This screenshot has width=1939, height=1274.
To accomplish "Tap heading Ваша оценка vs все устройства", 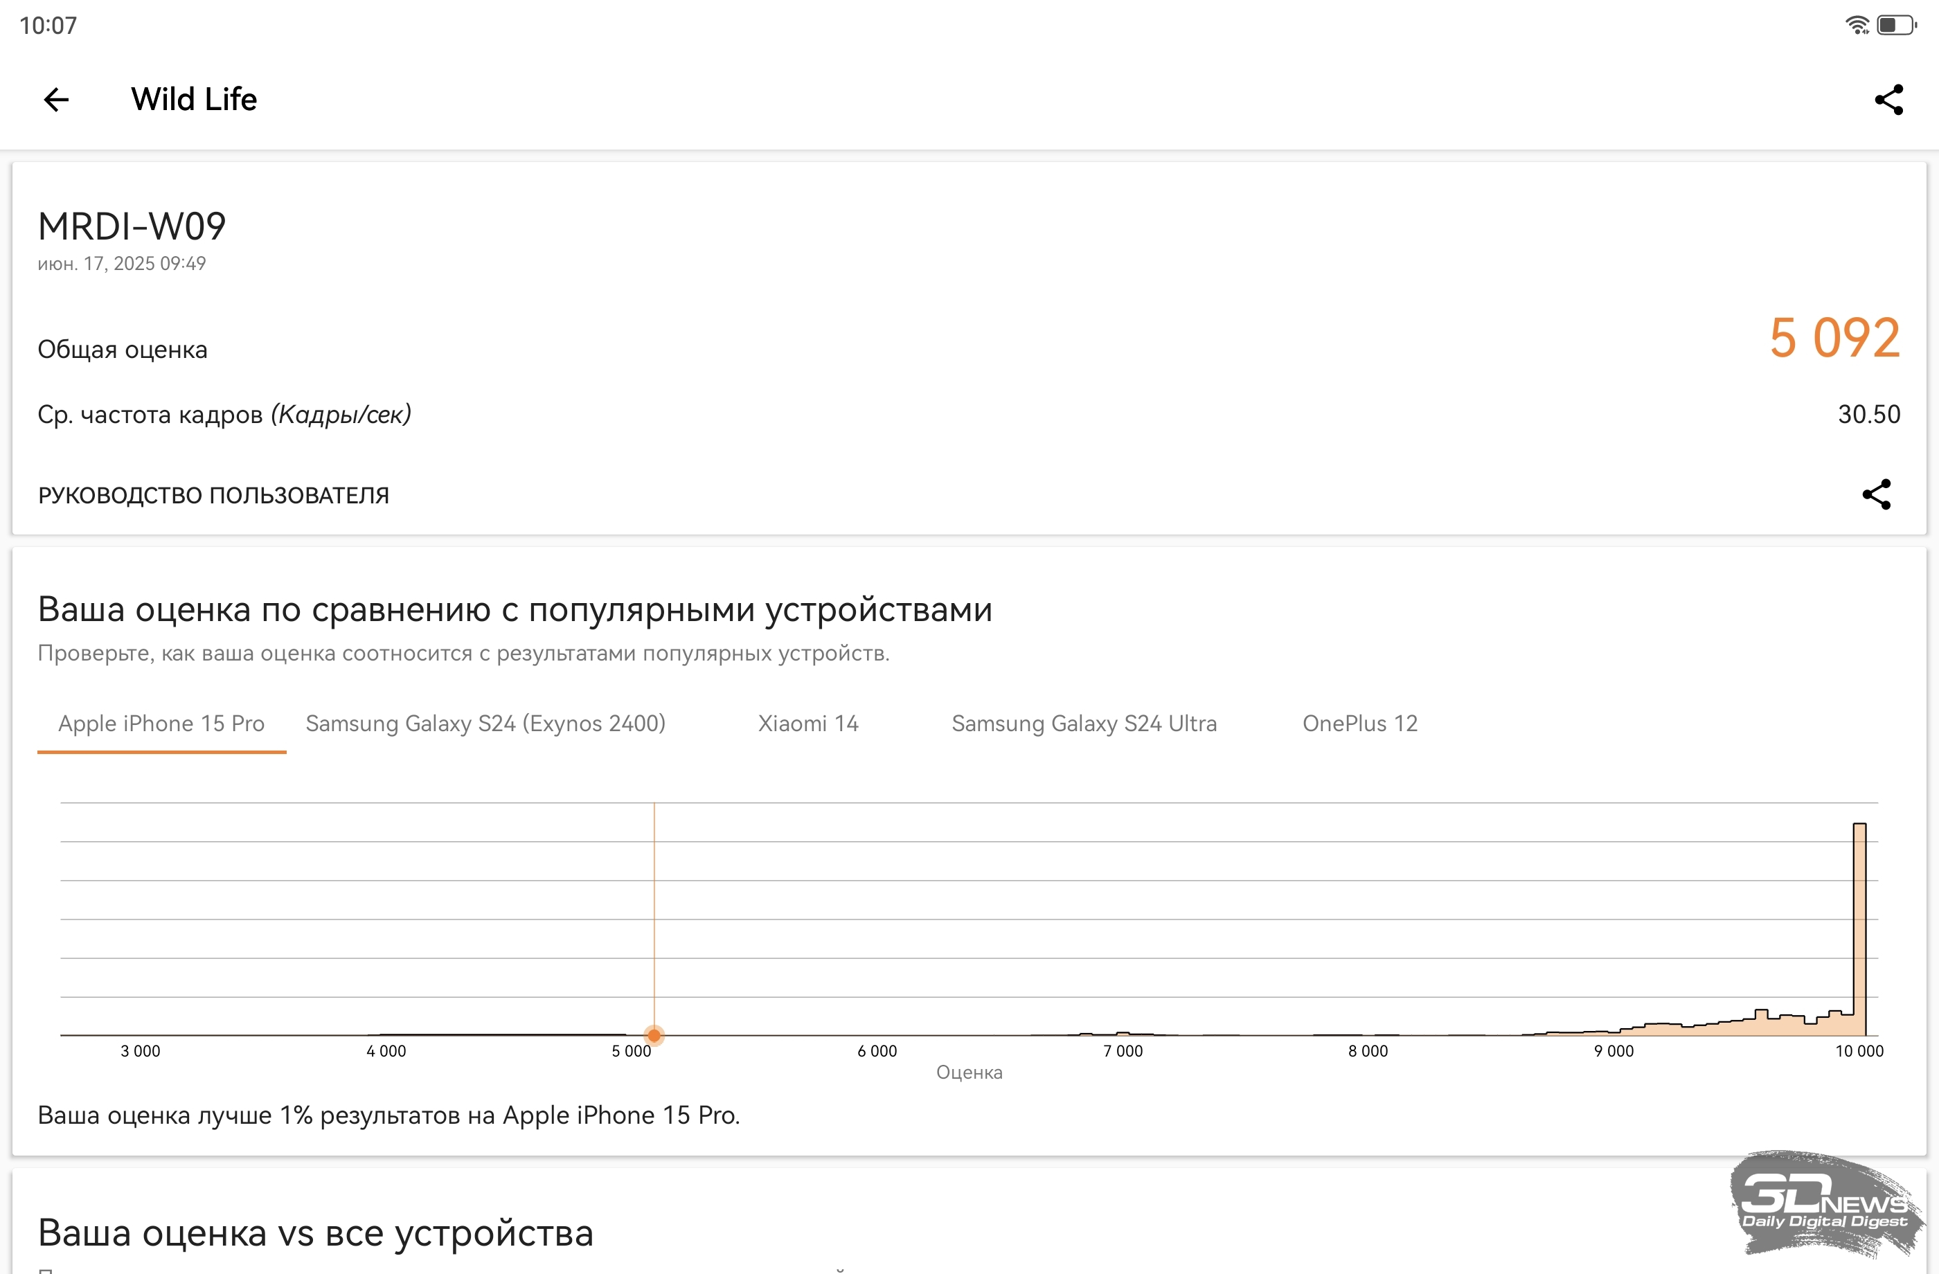I will 315,1232.
